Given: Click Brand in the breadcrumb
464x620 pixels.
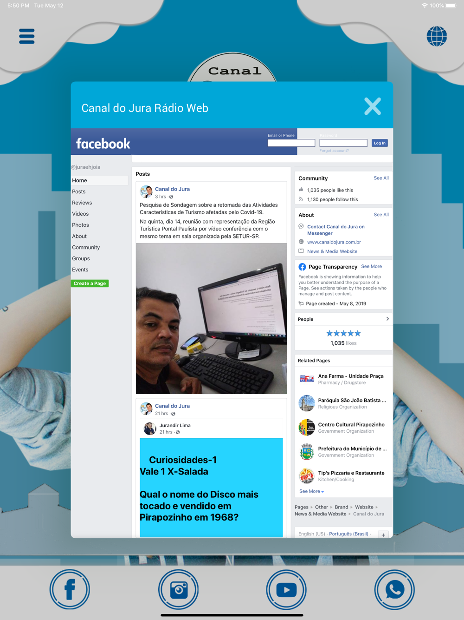Looking at the screenshot, I should (x=342, y=507).
